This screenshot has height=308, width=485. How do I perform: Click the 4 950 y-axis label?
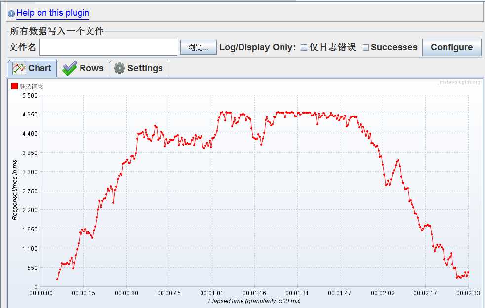[30, 115]
